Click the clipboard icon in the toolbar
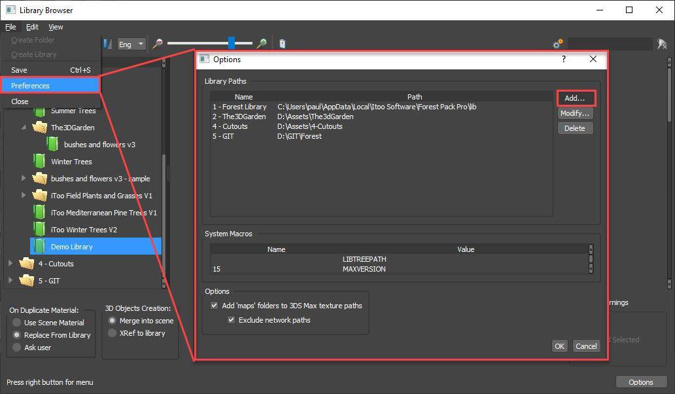 [x=281, y=43]
